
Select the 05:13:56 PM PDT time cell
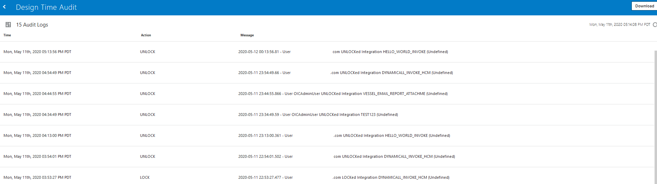click(x=37, y=52)
